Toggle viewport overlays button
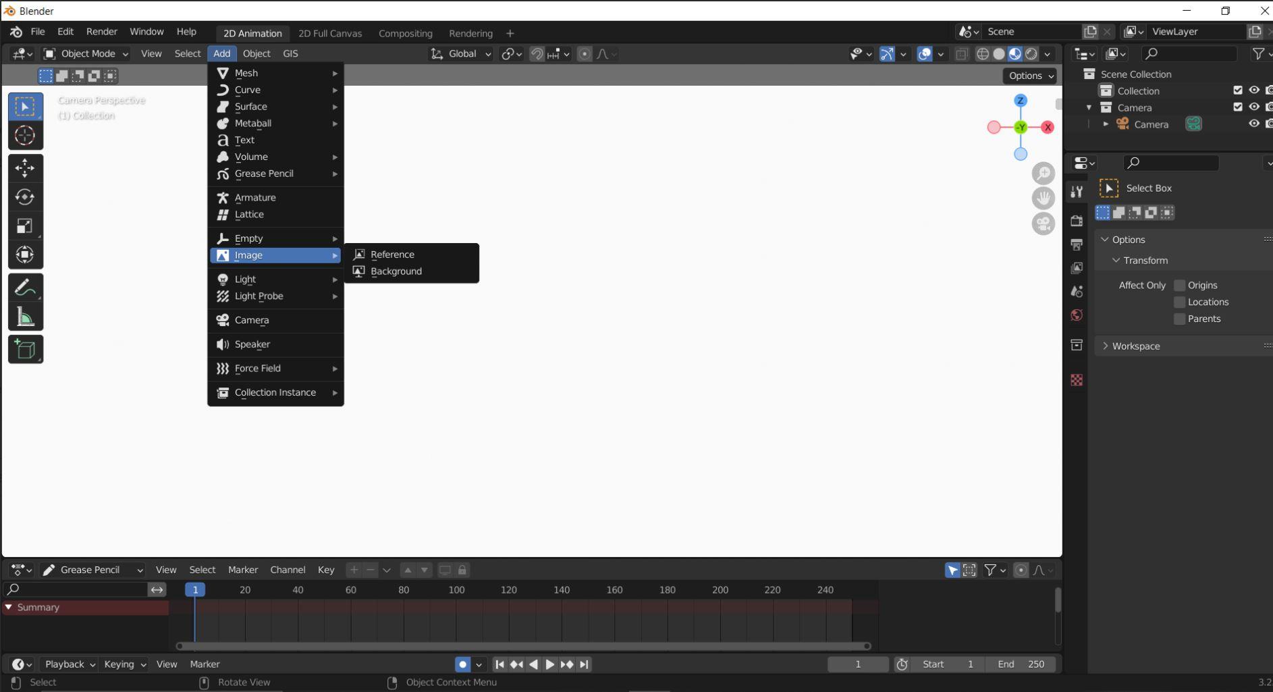Screen dimensions: 1273x692 coord(924,54)
